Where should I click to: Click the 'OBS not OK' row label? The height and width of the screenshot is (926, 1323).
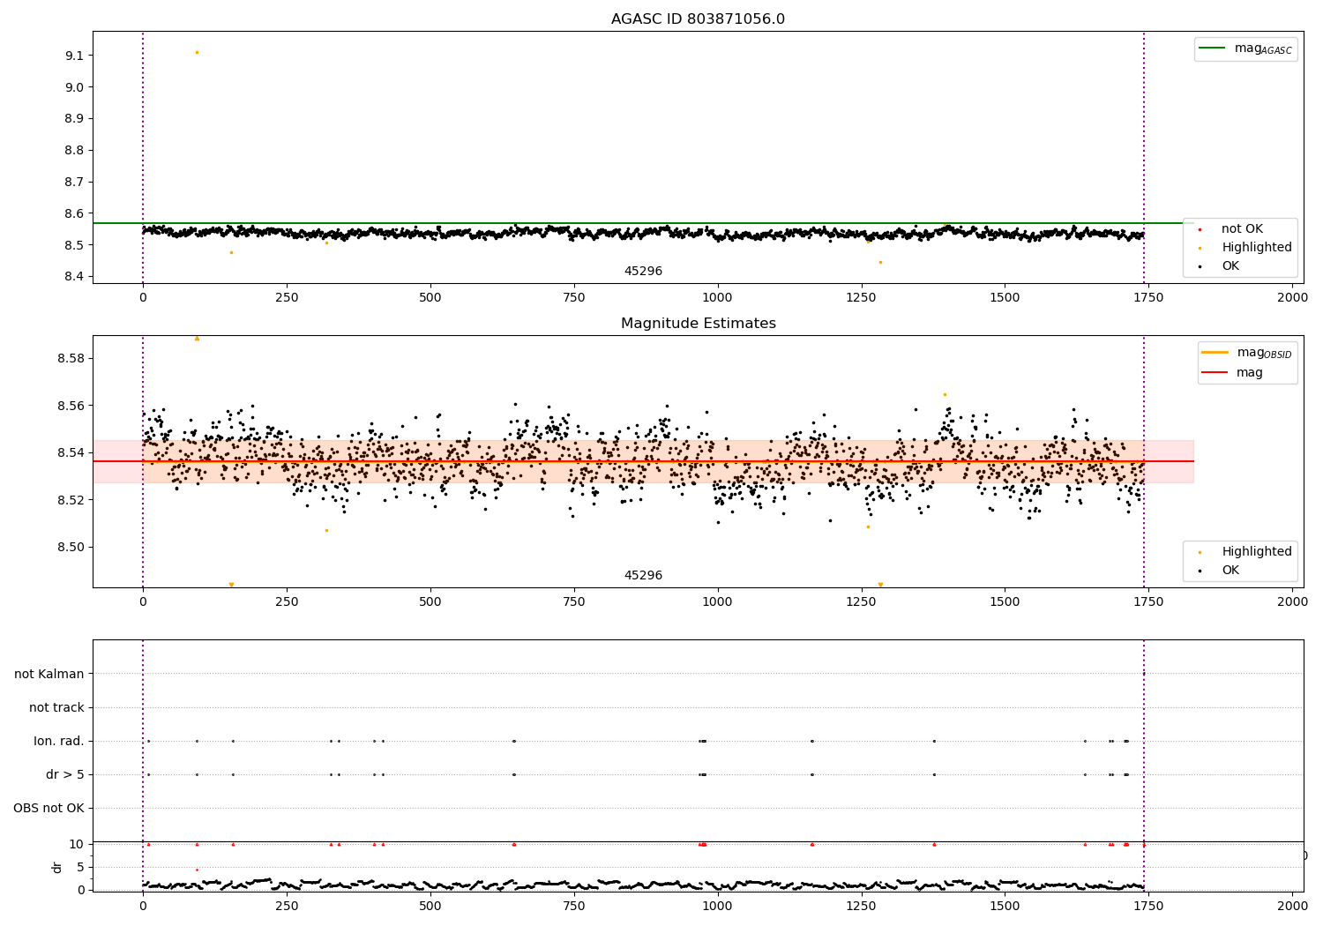point(49,809)
